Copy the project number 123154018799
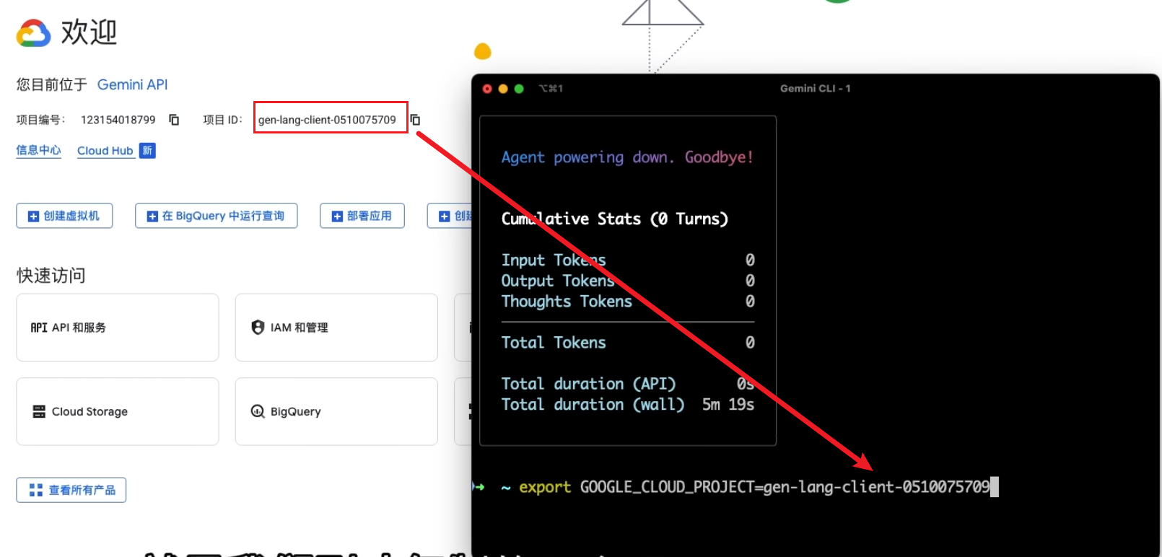The height and width of the screenshot is (557, 1162). point(174,120)
